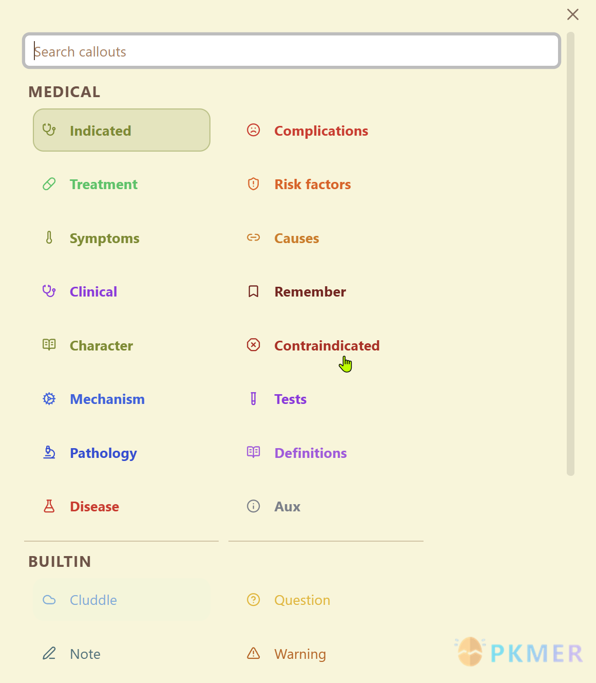This screenshot has height=683, width=596.
Task: Click the microscope icon beside Pathology
Action: 49,452
